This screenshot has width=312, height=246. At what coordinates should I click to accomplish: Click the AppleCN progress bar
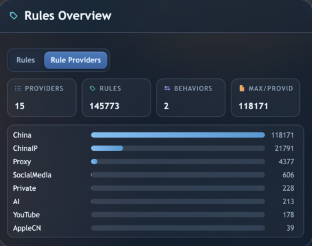tap(178, 228)
